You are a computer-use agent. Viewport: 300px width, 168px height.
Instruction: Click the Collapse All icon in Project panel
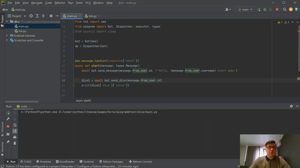44,16
